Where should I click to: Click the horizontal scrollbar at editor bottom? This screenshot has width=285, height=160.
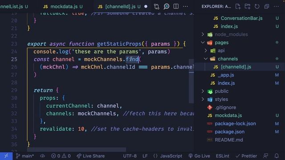(x=77, y=150)
